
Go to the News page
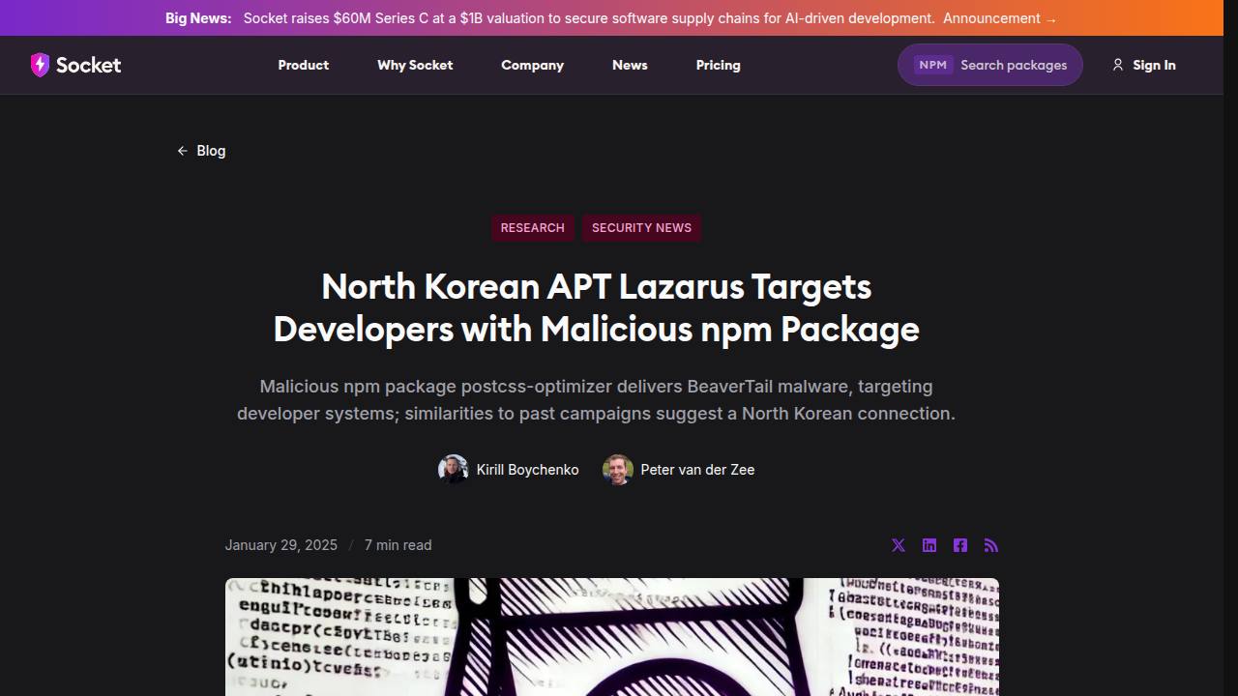click(x=630, y=65)
